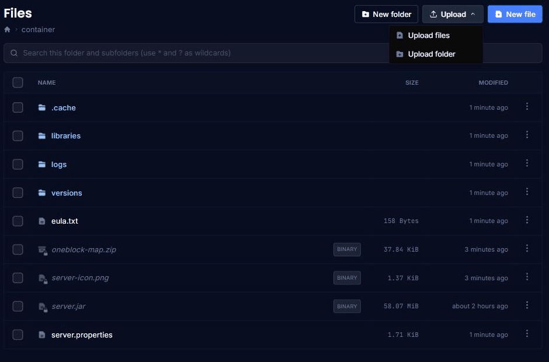This screenshot has height=362, width=549.
Task: Click the eula.txt file icon
Action: click(42, 221)
